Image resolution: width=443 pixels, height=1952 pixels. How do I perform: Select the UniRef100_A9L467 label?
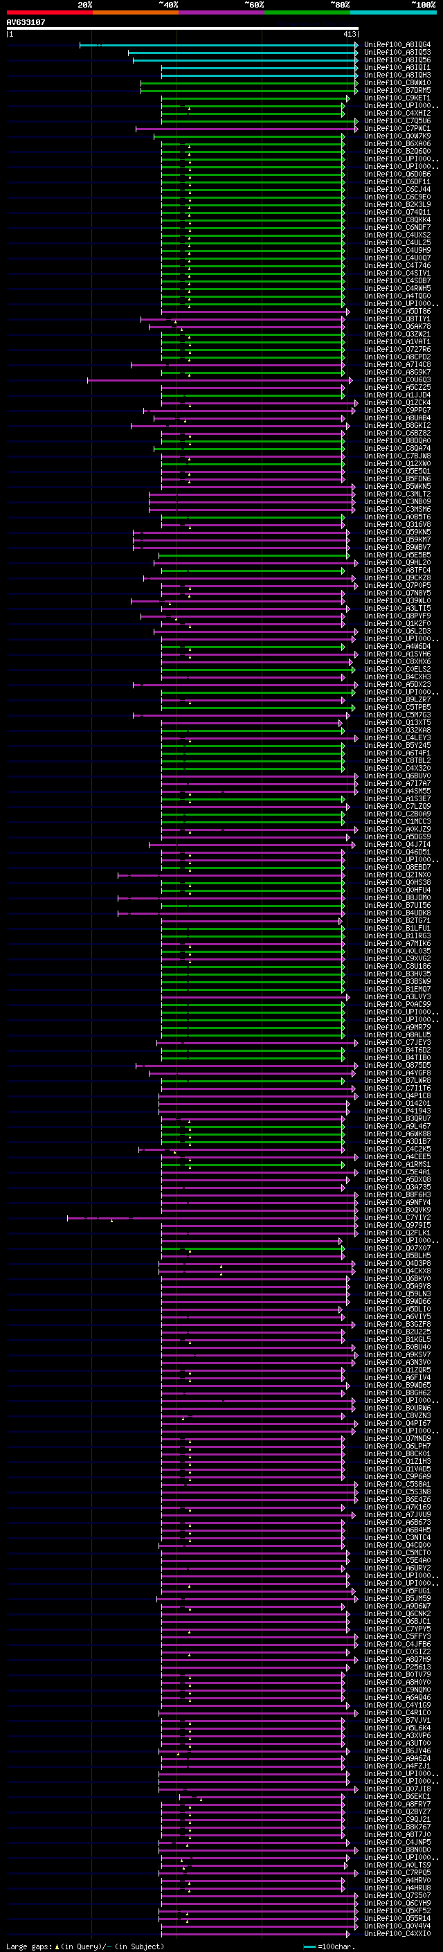pos(397,1126)
